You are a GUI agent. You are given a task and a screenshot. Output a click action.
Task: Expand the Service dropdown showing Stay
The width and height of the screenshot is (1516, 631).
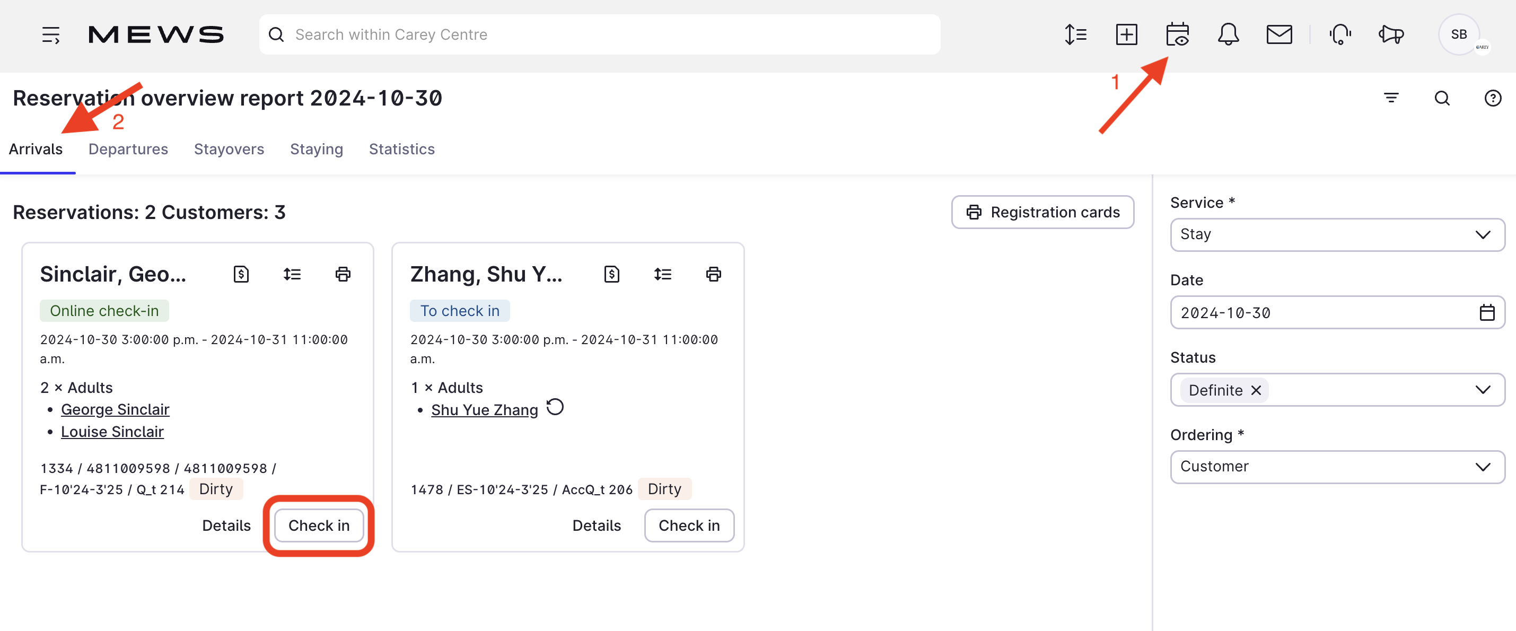[x=1337, y=235]
